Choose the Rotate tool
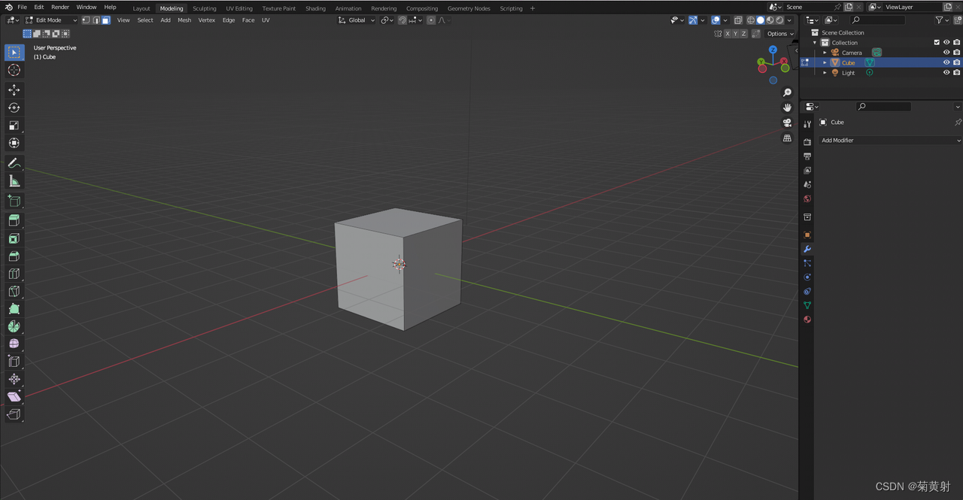The image size is (963, 500). coord(14,108)
